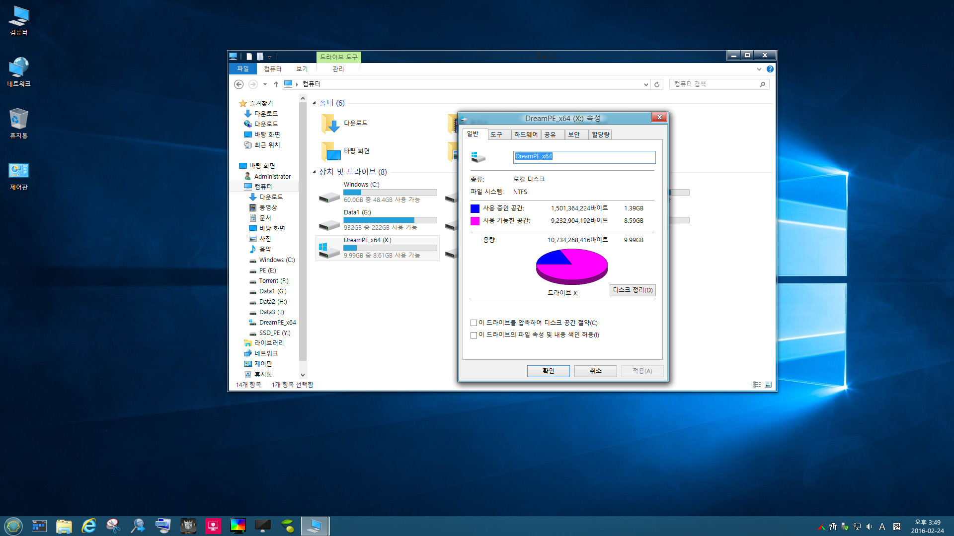The image size is (954, 536).
Task: Toggle allow file content indexing checkbox
Action: click(474, 335)
